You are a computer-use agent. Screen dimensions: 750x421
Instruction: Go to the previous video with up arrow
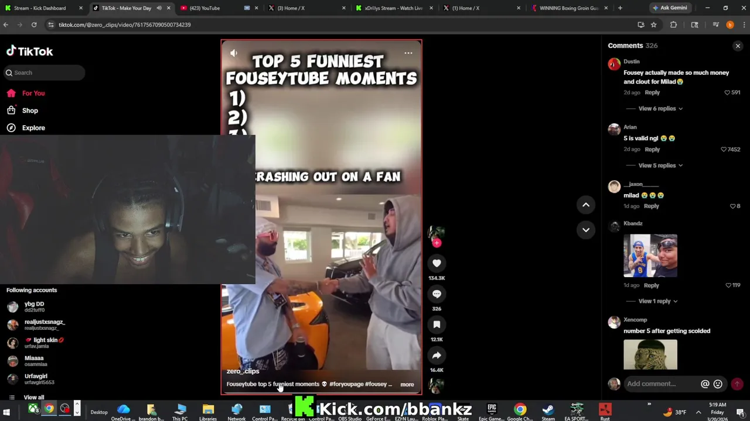coord(586,205)
